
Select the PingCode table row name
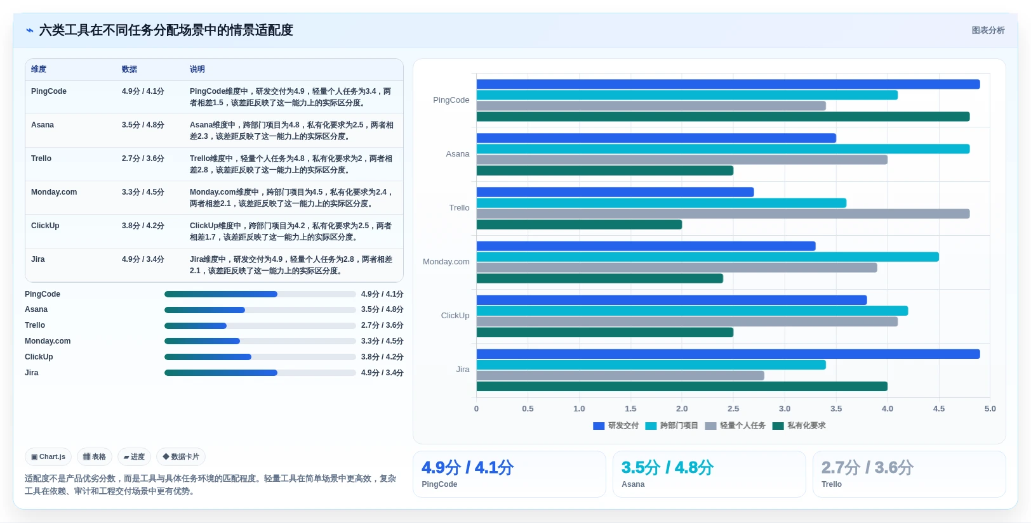49,91
